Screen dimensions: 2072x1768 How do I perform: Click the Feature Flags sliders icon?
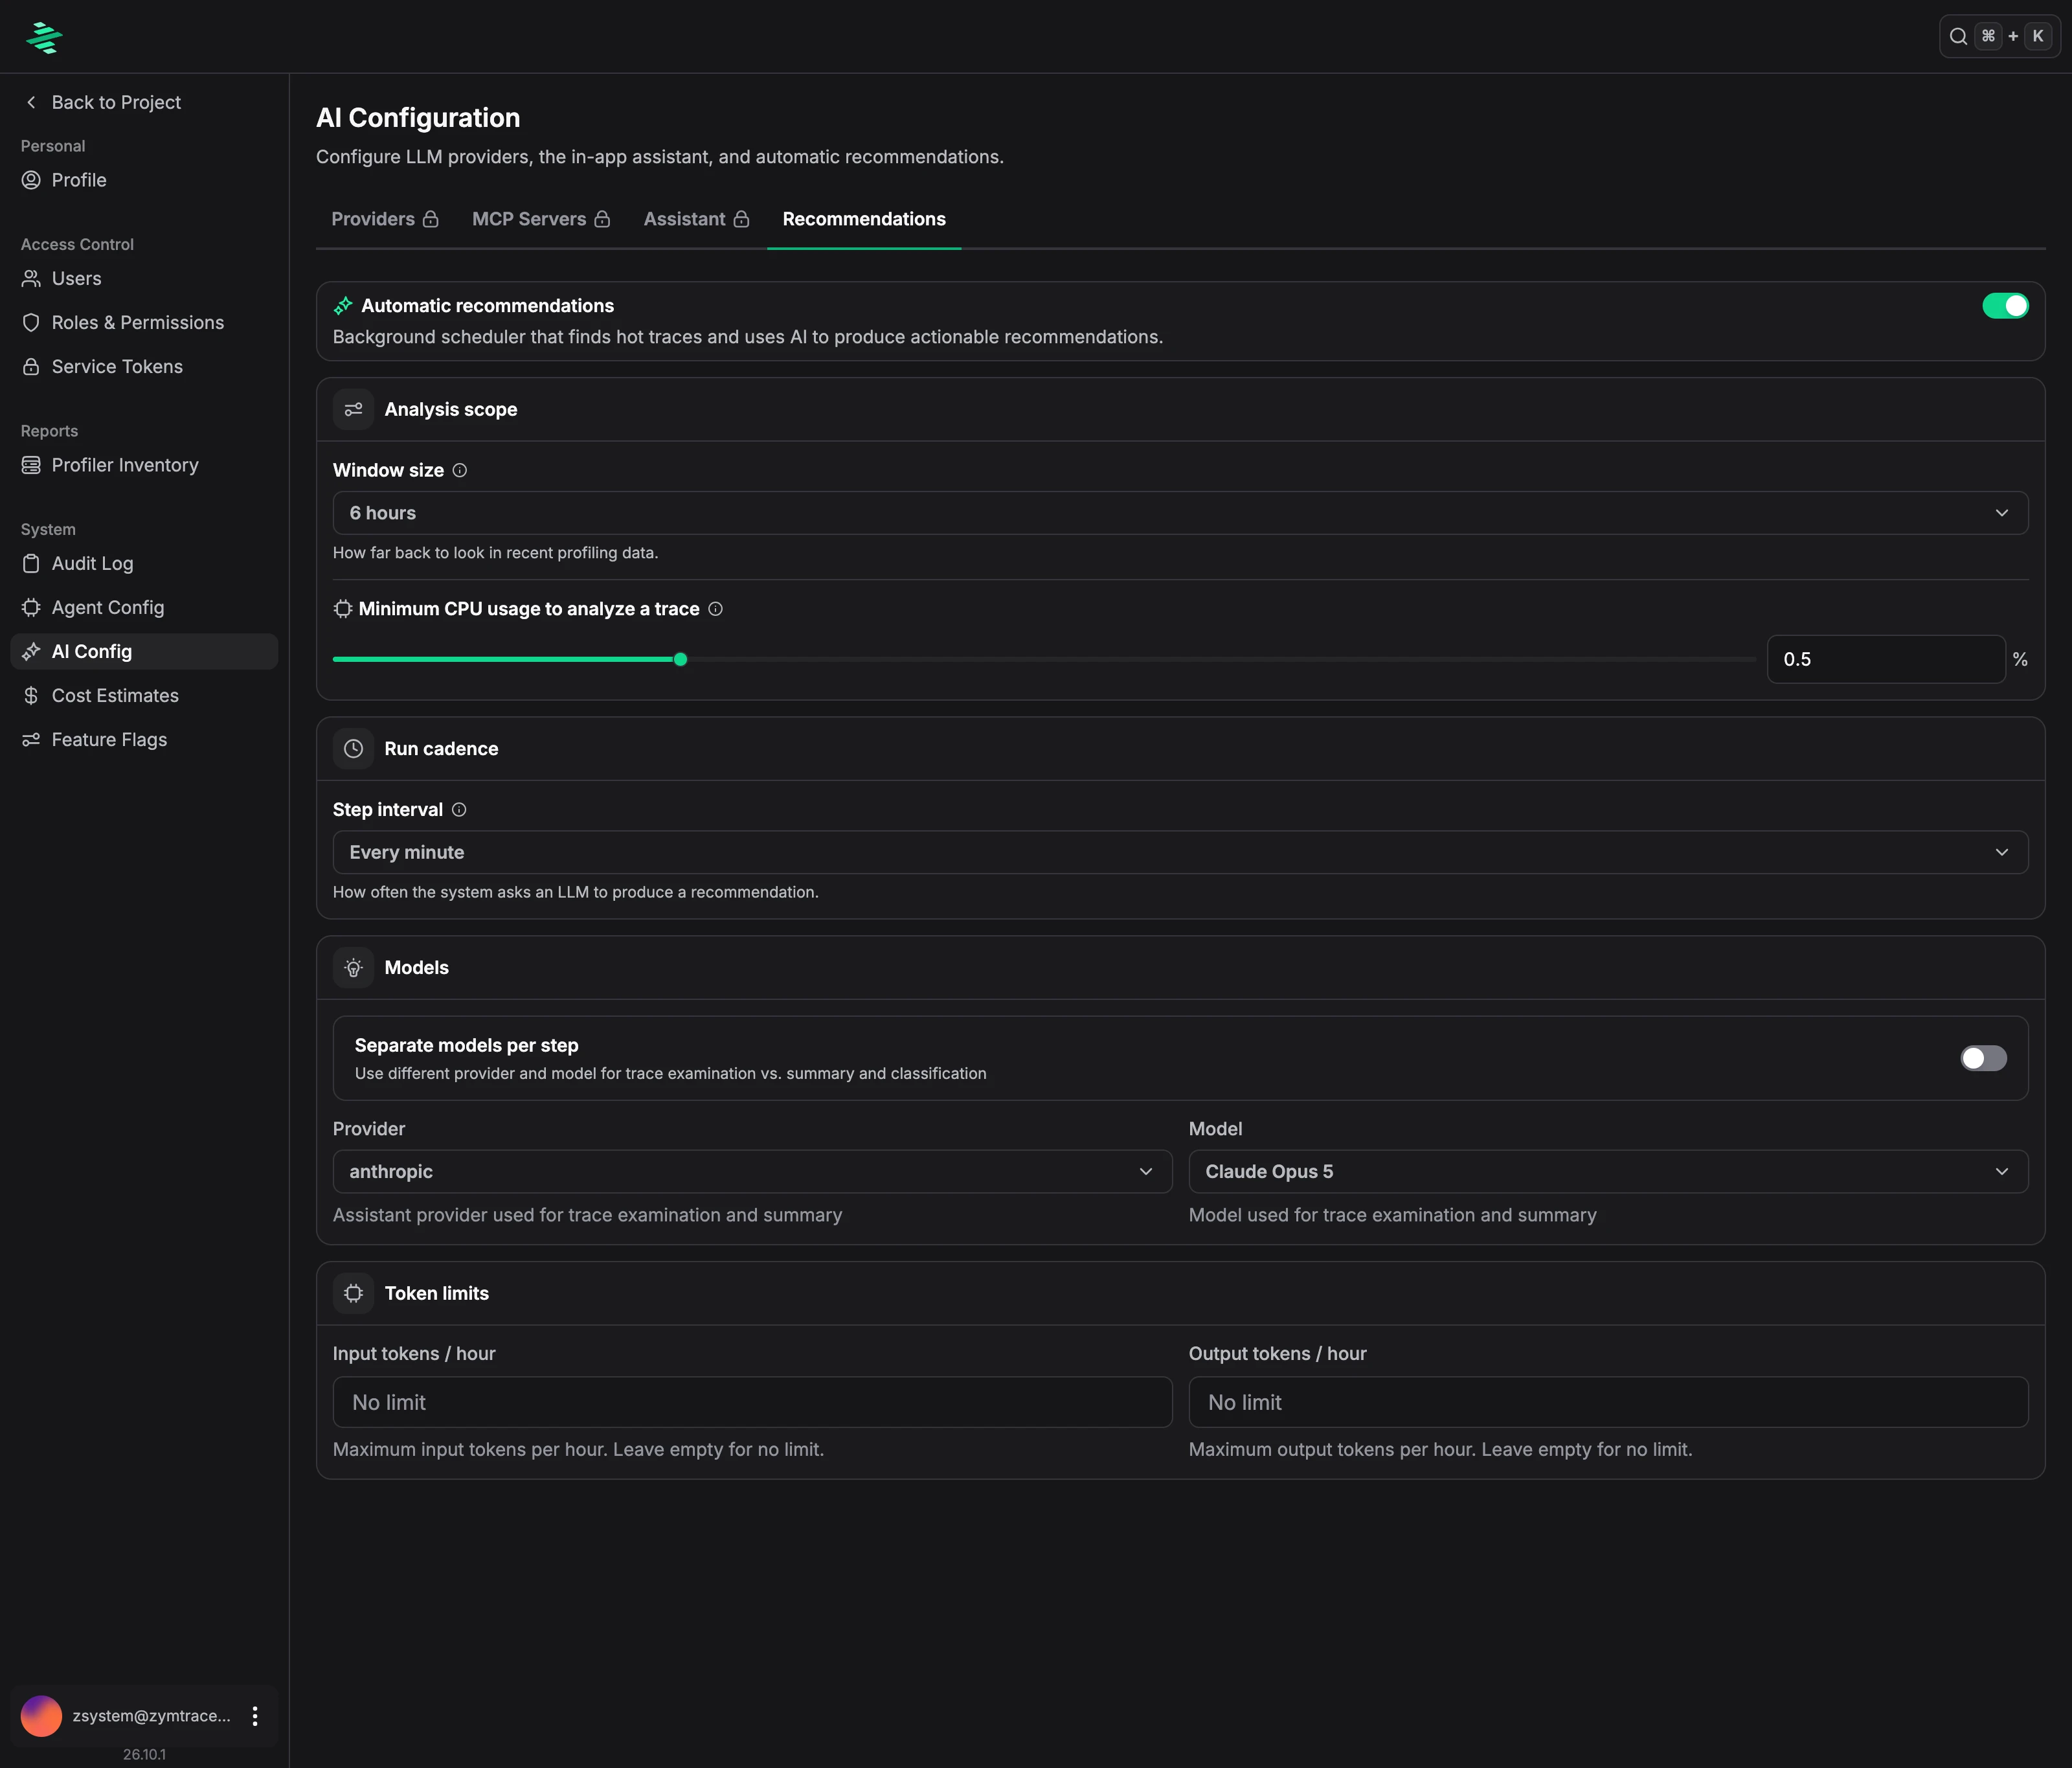31,739
